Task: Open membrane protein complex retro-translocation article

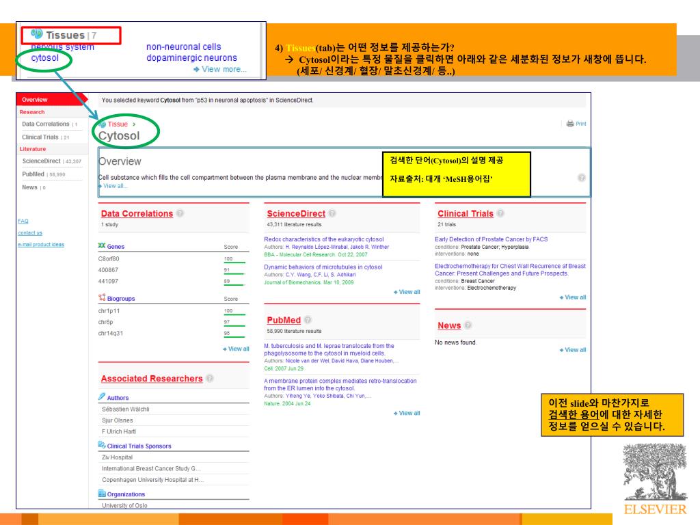Action: [340, 384]
